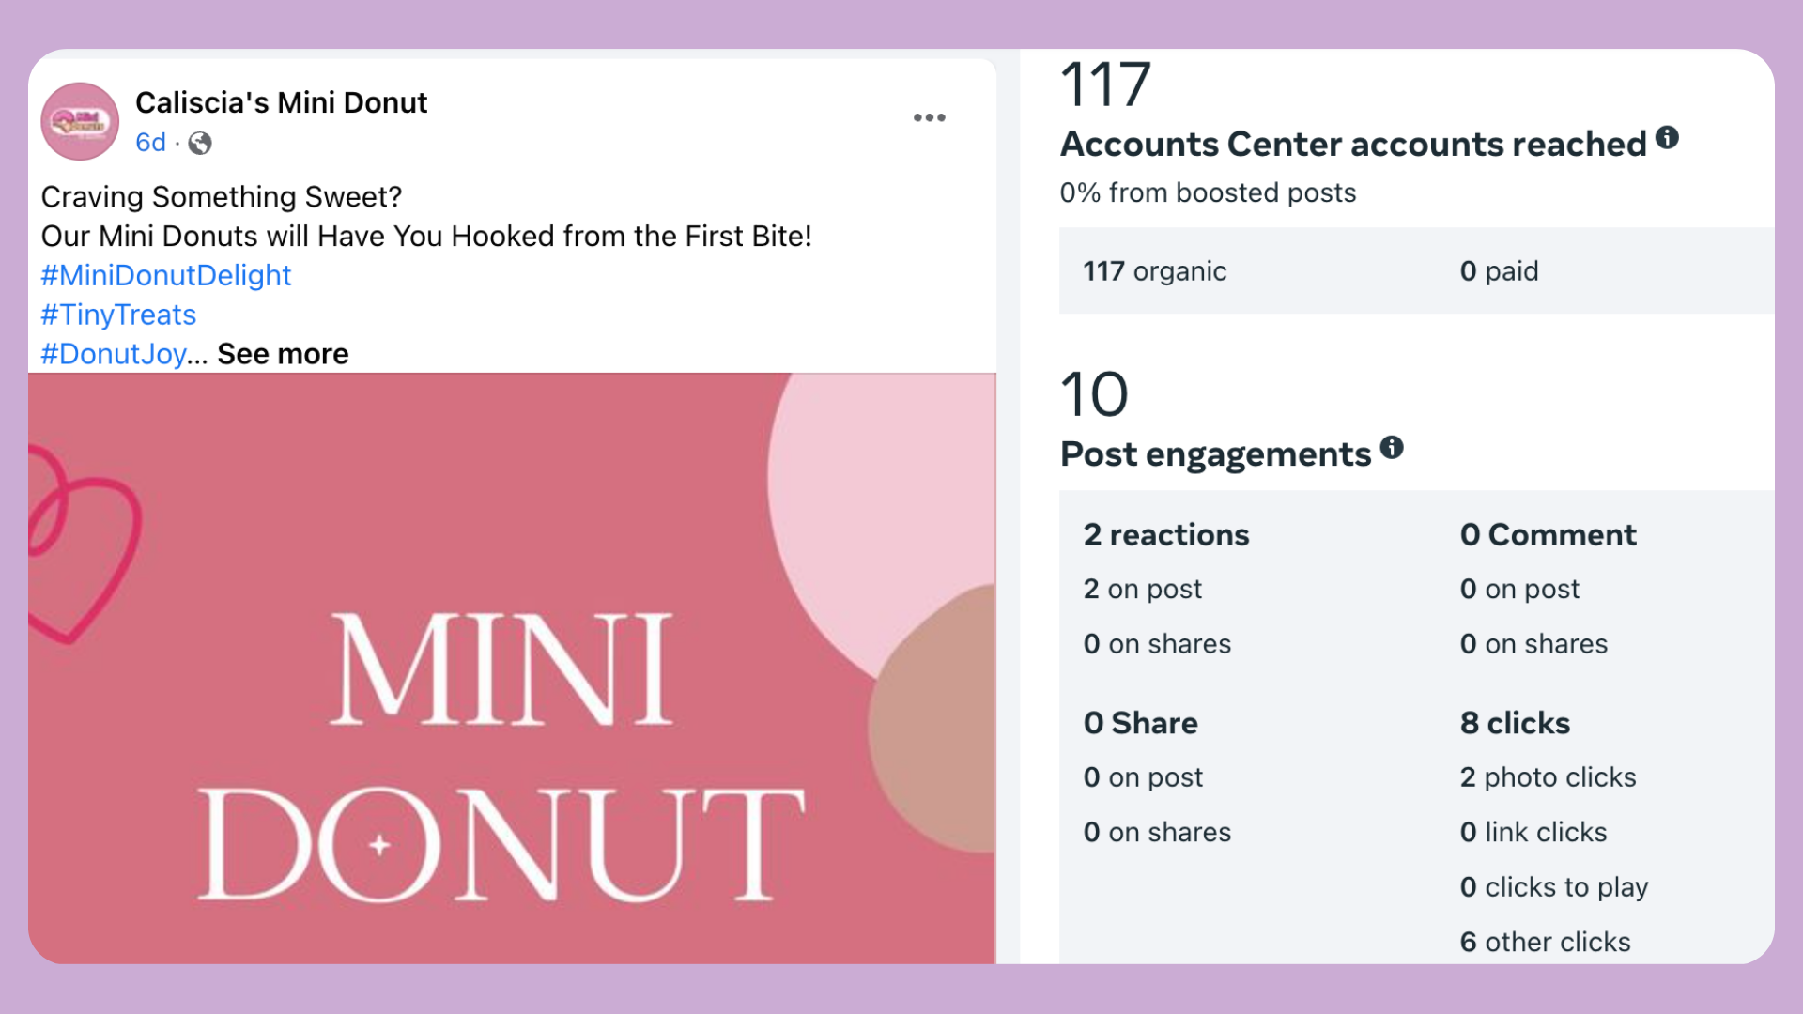
Task: Select the 0 Comment engagement heading
Action: (x=1548, y=535)
